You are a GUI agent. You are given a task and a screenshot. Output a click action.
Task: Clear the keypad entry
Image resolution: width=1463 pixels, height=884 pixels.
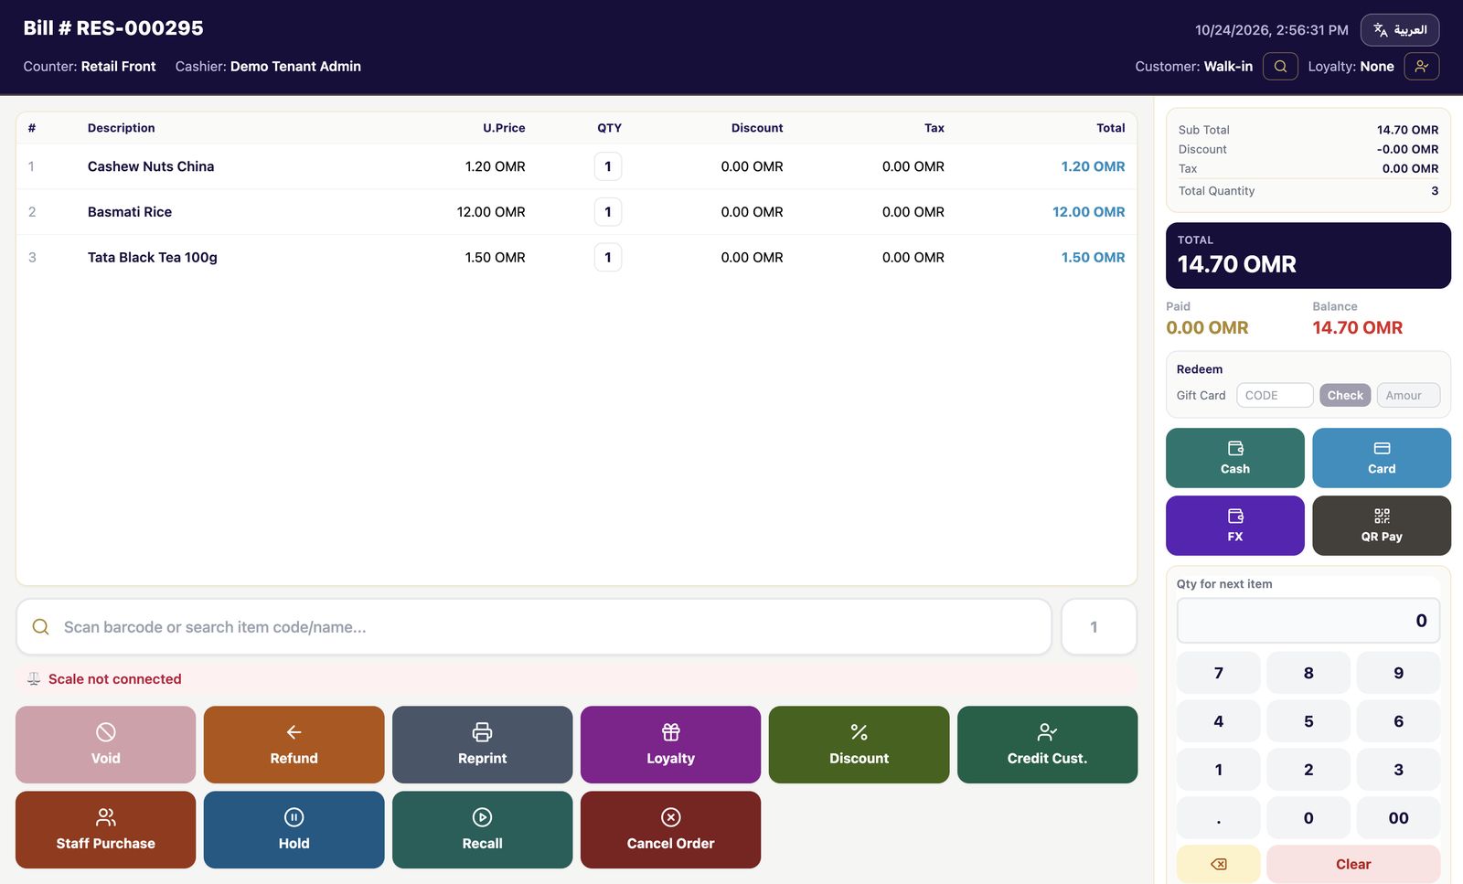[x=1353, y=864]
